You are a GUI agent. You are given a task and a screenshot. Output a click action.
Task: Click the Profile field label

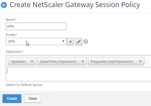(11, 35)
